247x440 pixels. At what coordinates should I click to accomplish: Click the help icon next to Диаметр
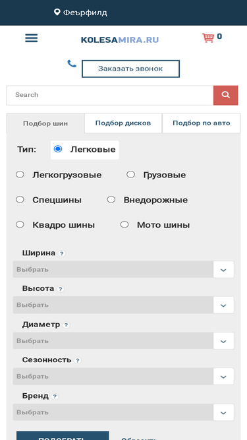click(x=66, y=325)
